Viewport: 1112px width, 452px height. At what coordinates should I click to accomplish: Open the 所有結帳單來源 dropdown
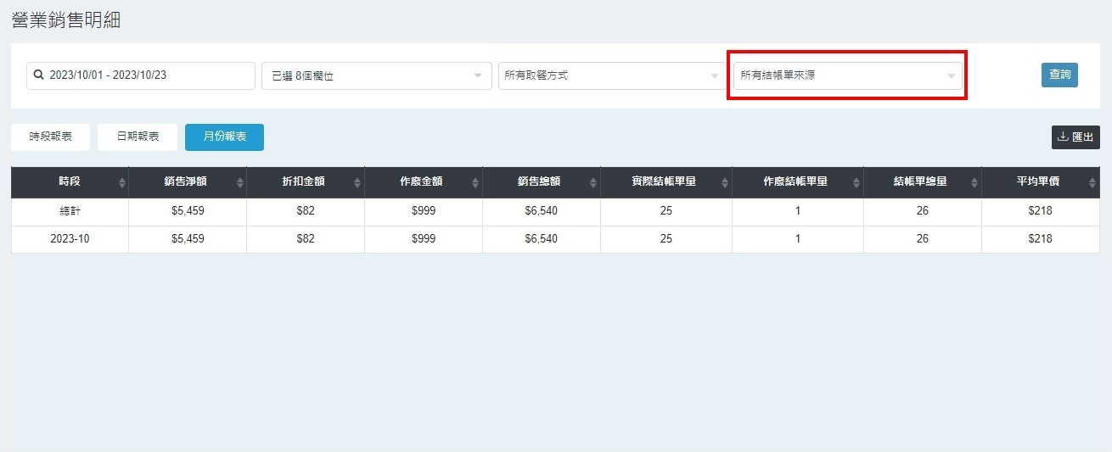coord(847,75)
